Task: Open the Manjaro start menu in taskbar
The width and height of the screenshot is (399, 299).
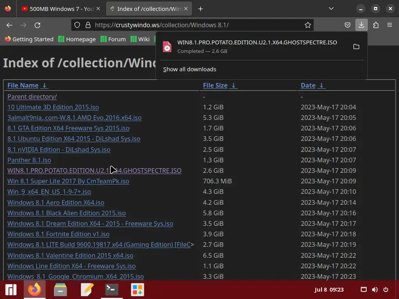Action: pos(11,290)
